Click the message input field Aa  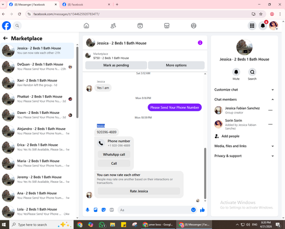(154, 210)
